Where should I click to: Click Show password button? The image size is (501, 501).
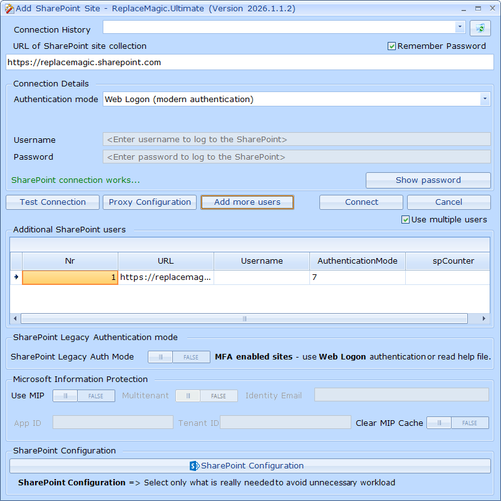[428, 180]
